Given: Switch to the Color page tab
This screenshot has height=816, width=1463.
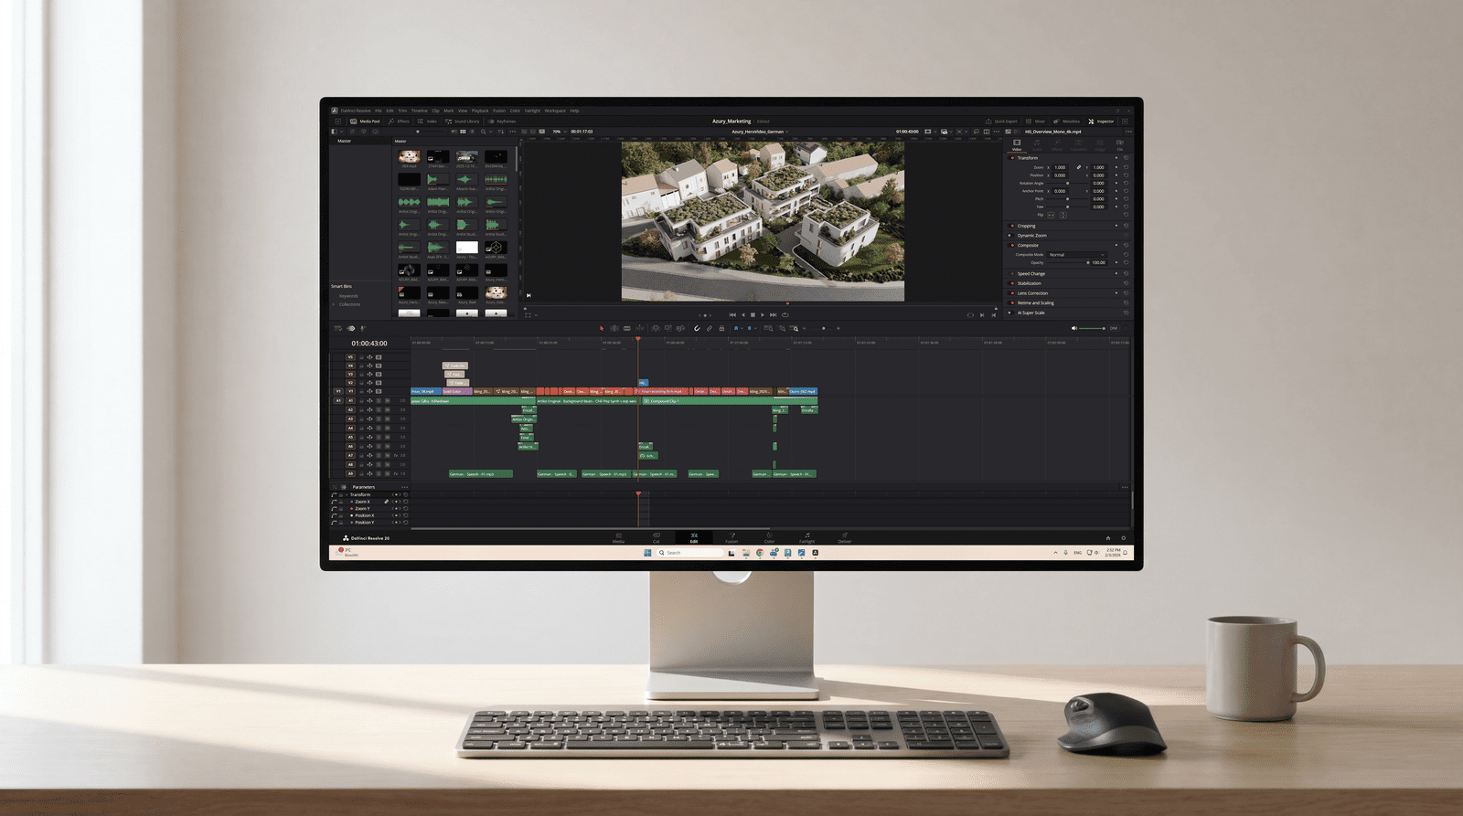Looking at the screenshot, I should pos(769,537).
